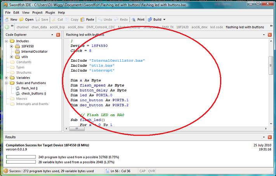Select Subs and Functions folder
276x176 pixels.
[x=31, y=83]
